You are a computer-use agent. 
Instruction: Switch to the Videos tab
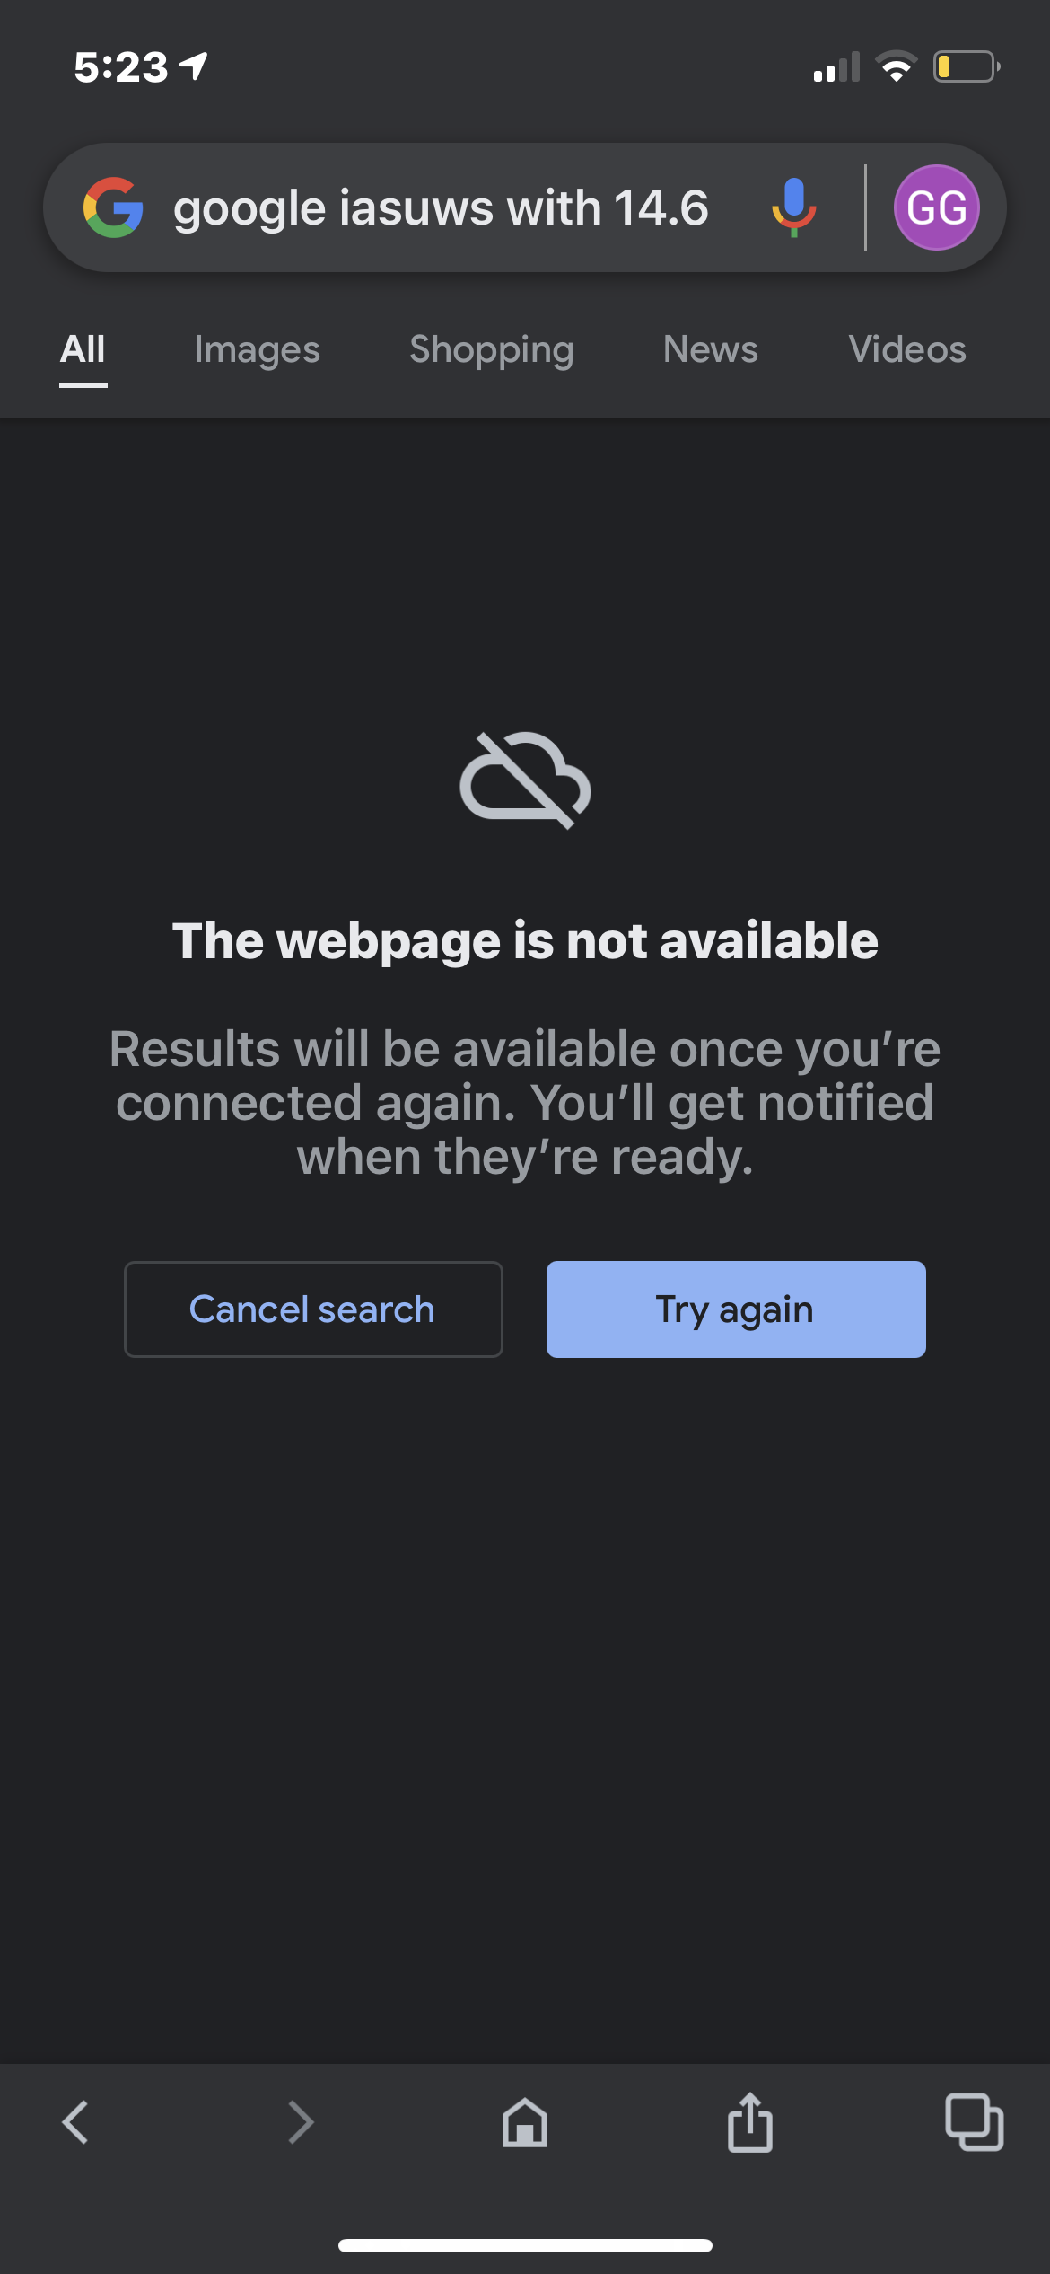[907, 349]
